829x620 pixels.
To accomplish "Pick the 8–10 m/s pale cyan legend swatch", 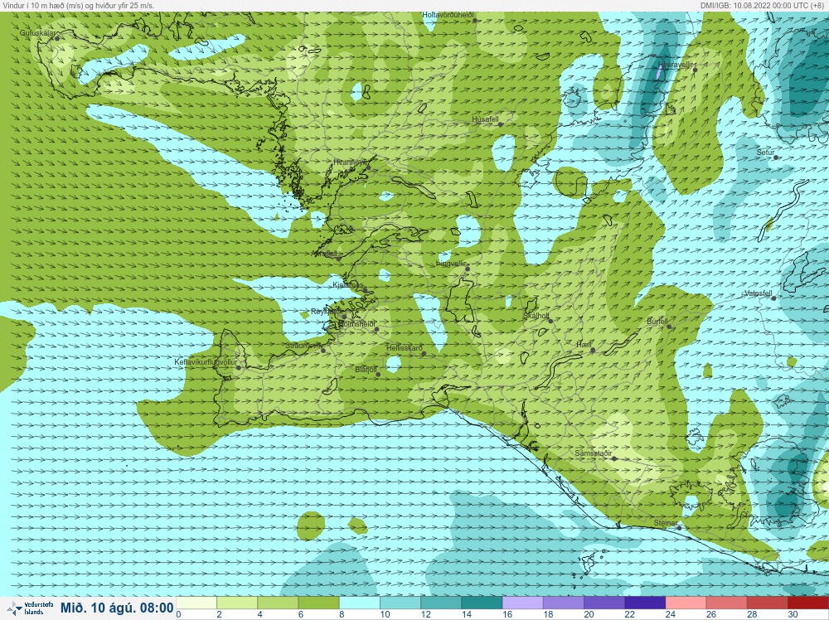I will click(x=360, y=603).
